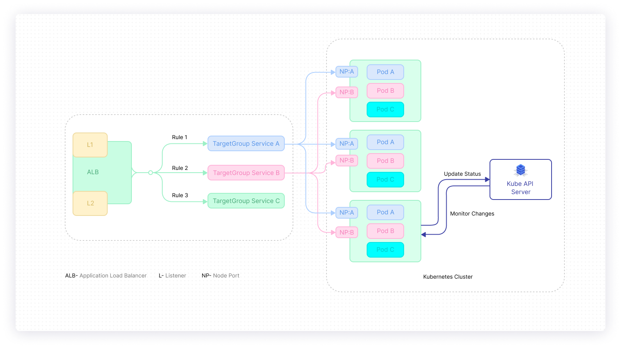The image size is (621, 348).
Task: Click the small circle junction after ALB
Action: [151, 173]
